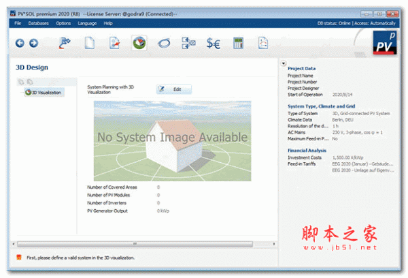Open the presentation report icon

263,43
